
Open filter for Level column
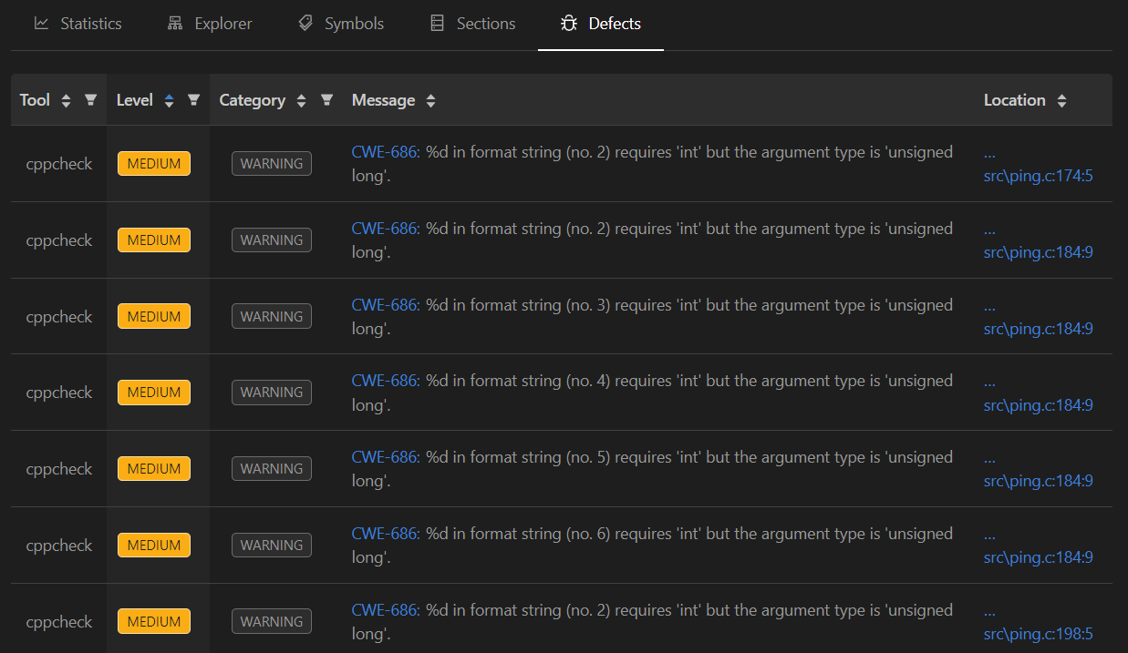pos(193,100)
